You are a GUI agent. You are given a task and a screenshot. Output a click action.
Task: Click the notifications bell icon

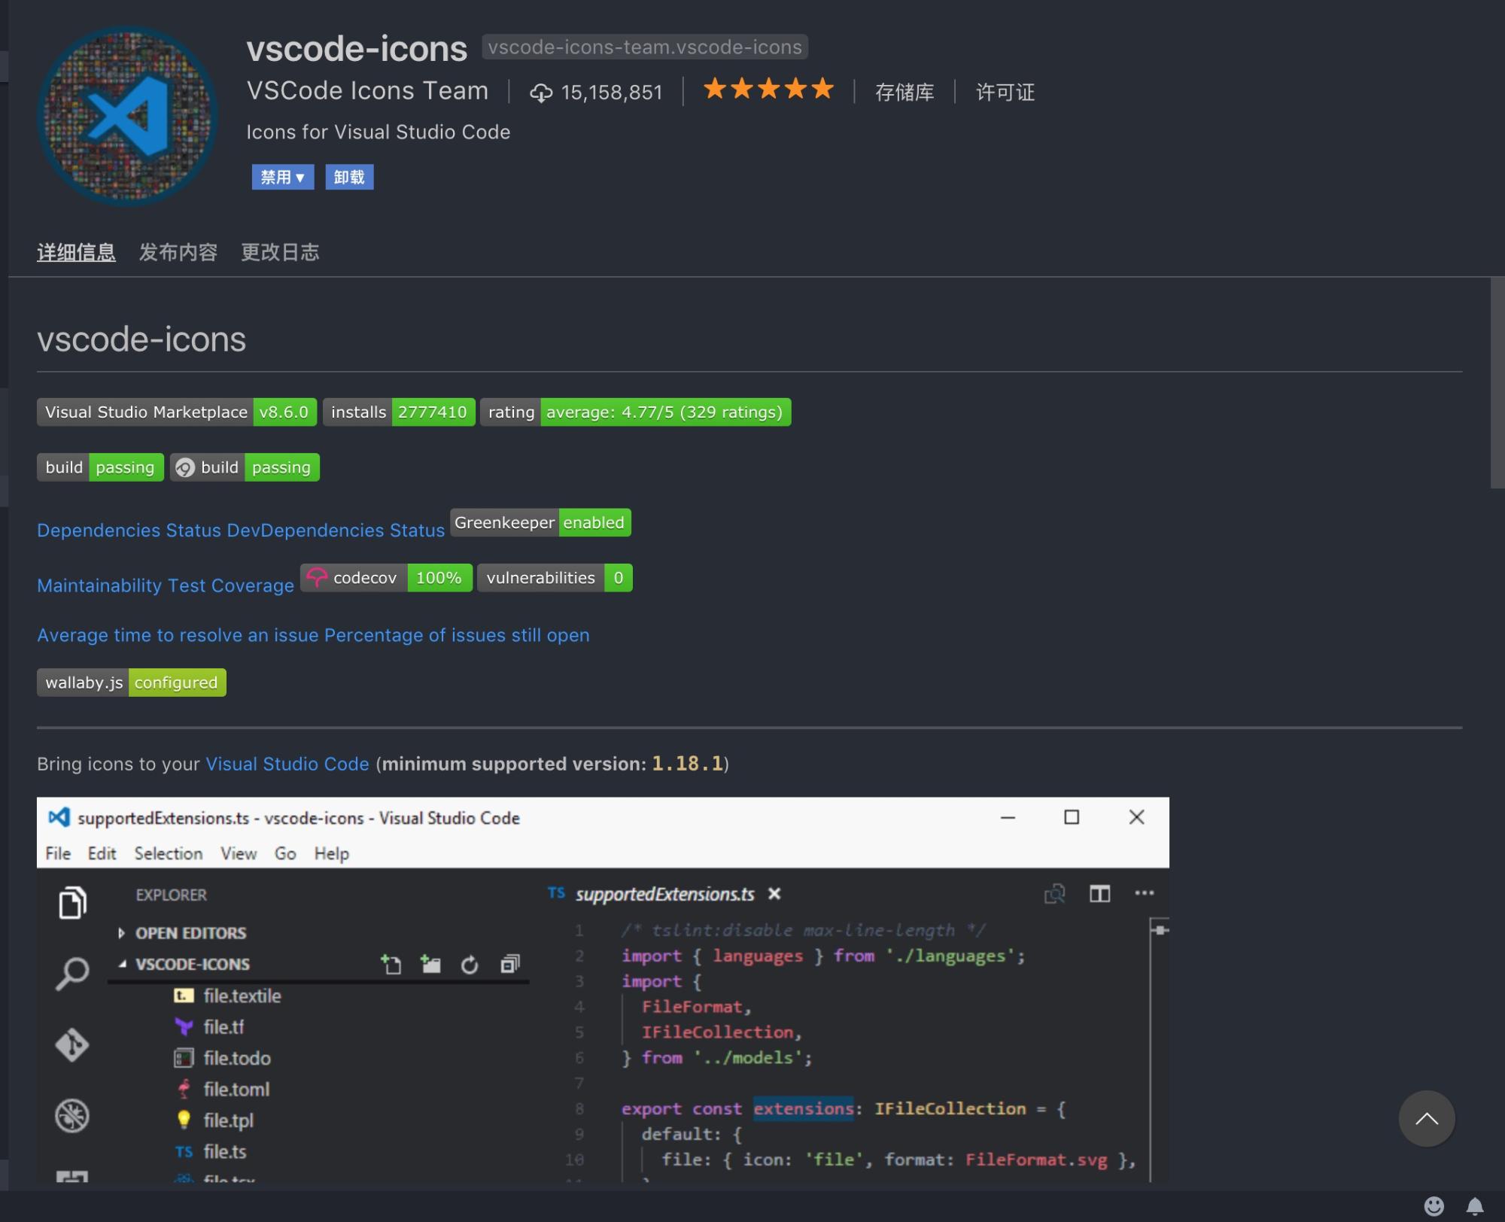tap(1475, 1206)
